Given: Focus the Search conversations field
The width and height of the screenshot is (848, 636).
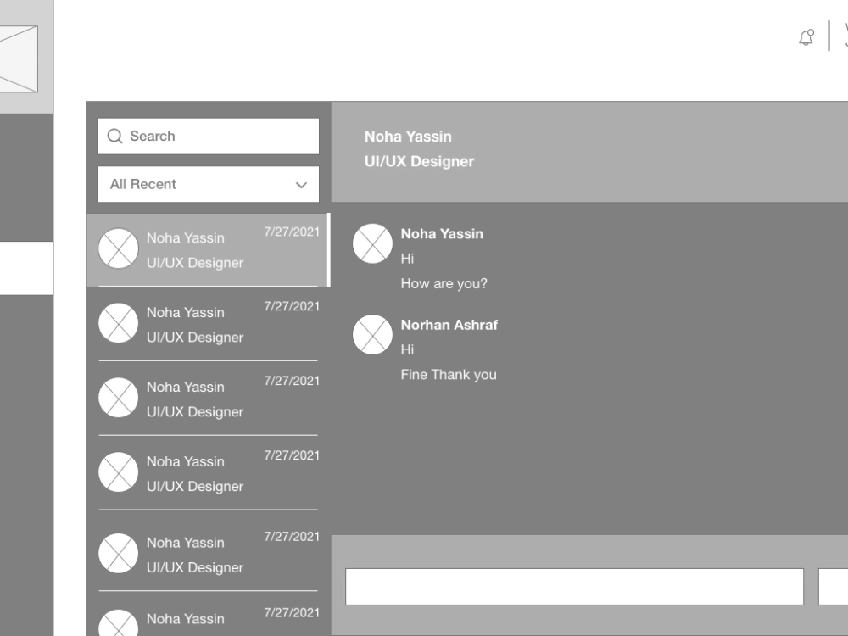Looking at the screenshot, I should pos(209,137).
